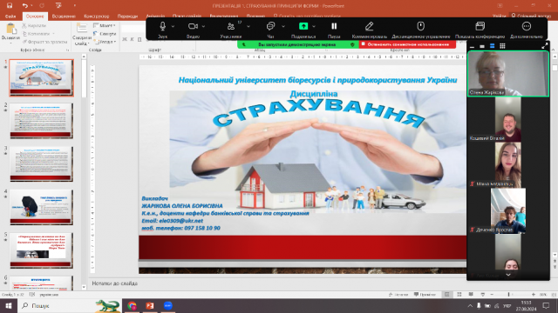The height and width of the screenshot is (313, 558).
Task: Open Zoom Annotate pencil tool
Action: coord(369,26)
